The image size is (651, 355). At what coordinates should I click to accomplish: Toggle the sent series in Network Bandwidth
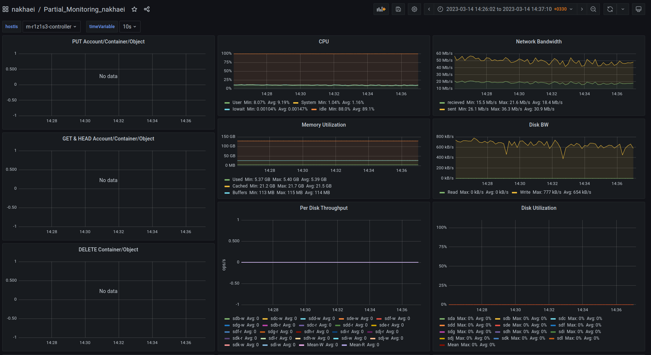(x=452, y=109)
